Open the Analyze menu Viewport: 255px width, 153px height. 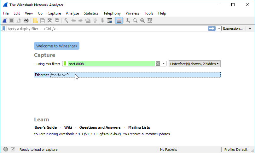[x=72, y=13]
